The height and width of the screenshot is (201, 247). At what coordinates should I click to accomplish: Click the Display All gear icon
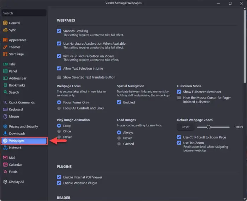pos(5,182)
